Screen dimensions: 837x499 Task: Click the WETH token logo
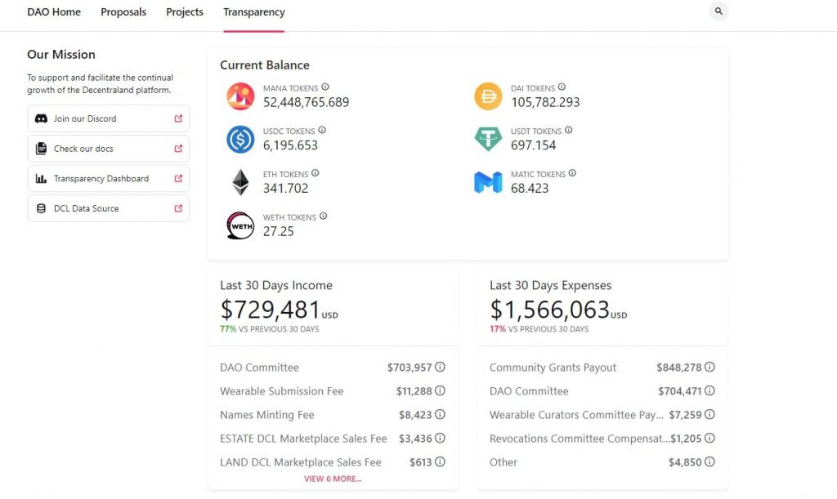pyautogui.click(x=240, y=225)
